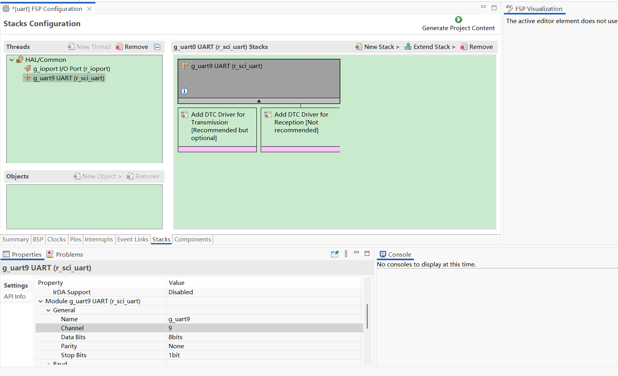Minimize the Properties view
Viewport: 618px width, 376px height.
pos(356,253)
